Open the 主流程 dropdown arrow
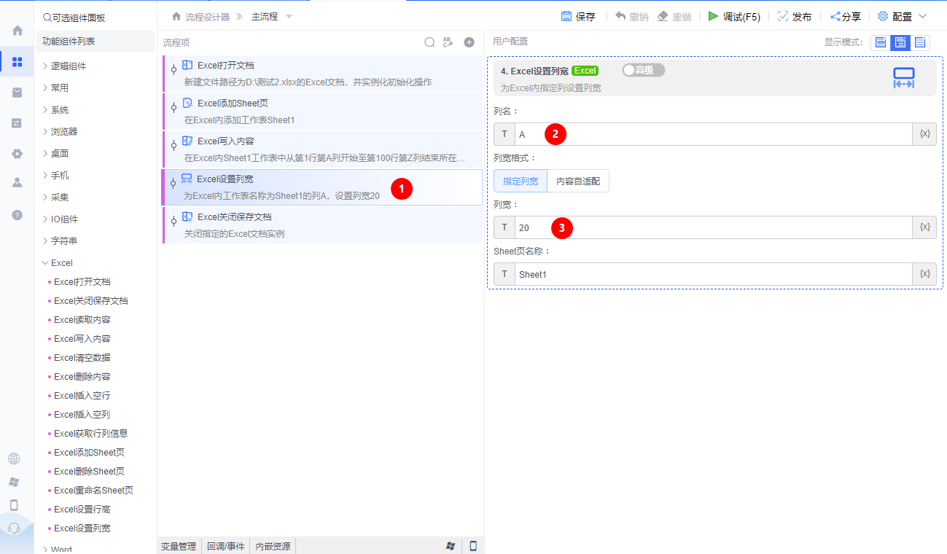The image size is (947, 554). (x=289, y=17)
